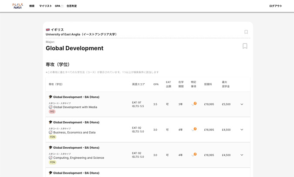Screen dimensions: 294x177
Task: Open the 検索 menu item
Action: pyautogui.click(x=32, y=6)
